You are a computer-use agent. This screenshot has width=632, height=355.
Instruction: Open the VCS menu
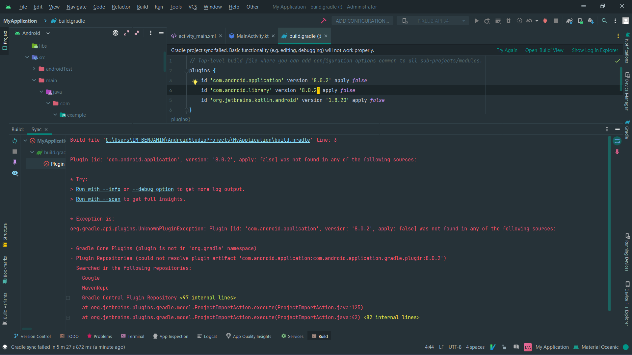pyautogui.click(x=193, y=7)
